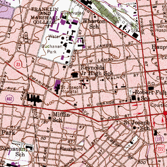This screenshot has height=167, width=167.
Task: Click the red crosshair marker at map center
Action: point(84,83)
